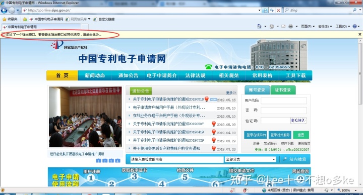Open the 工具(O) menu
The width and height of the screenshot is (363, 195).
[x=342, y=27]
